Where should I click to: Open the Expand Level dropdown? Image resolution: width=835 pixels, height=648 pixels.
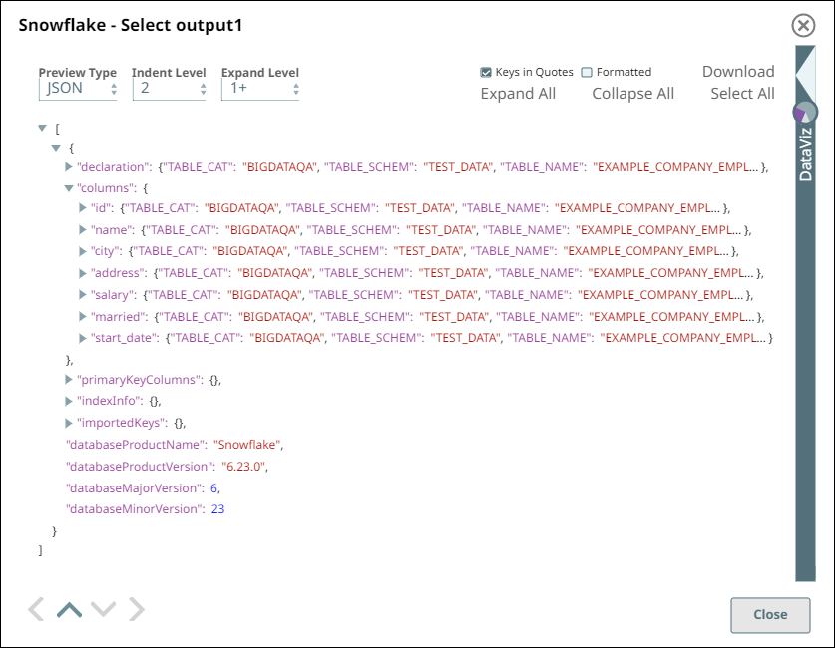click(259, 89)
